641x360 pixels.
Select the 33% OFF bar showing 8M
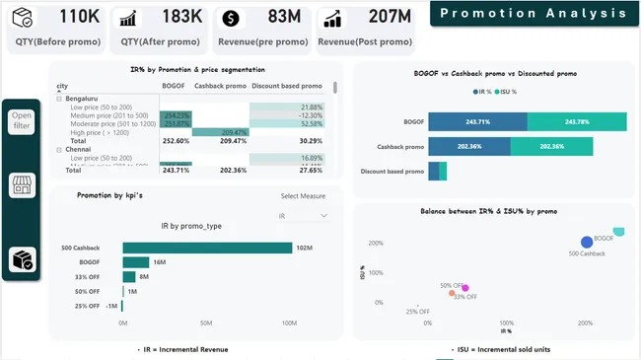129,277
